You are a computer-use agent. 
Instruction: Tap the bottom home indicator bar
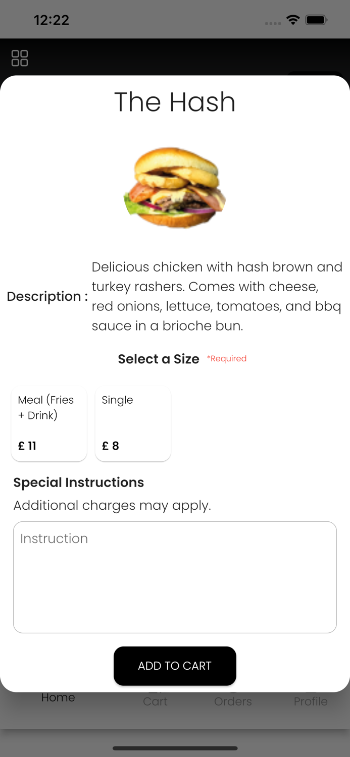click(175, 748)
